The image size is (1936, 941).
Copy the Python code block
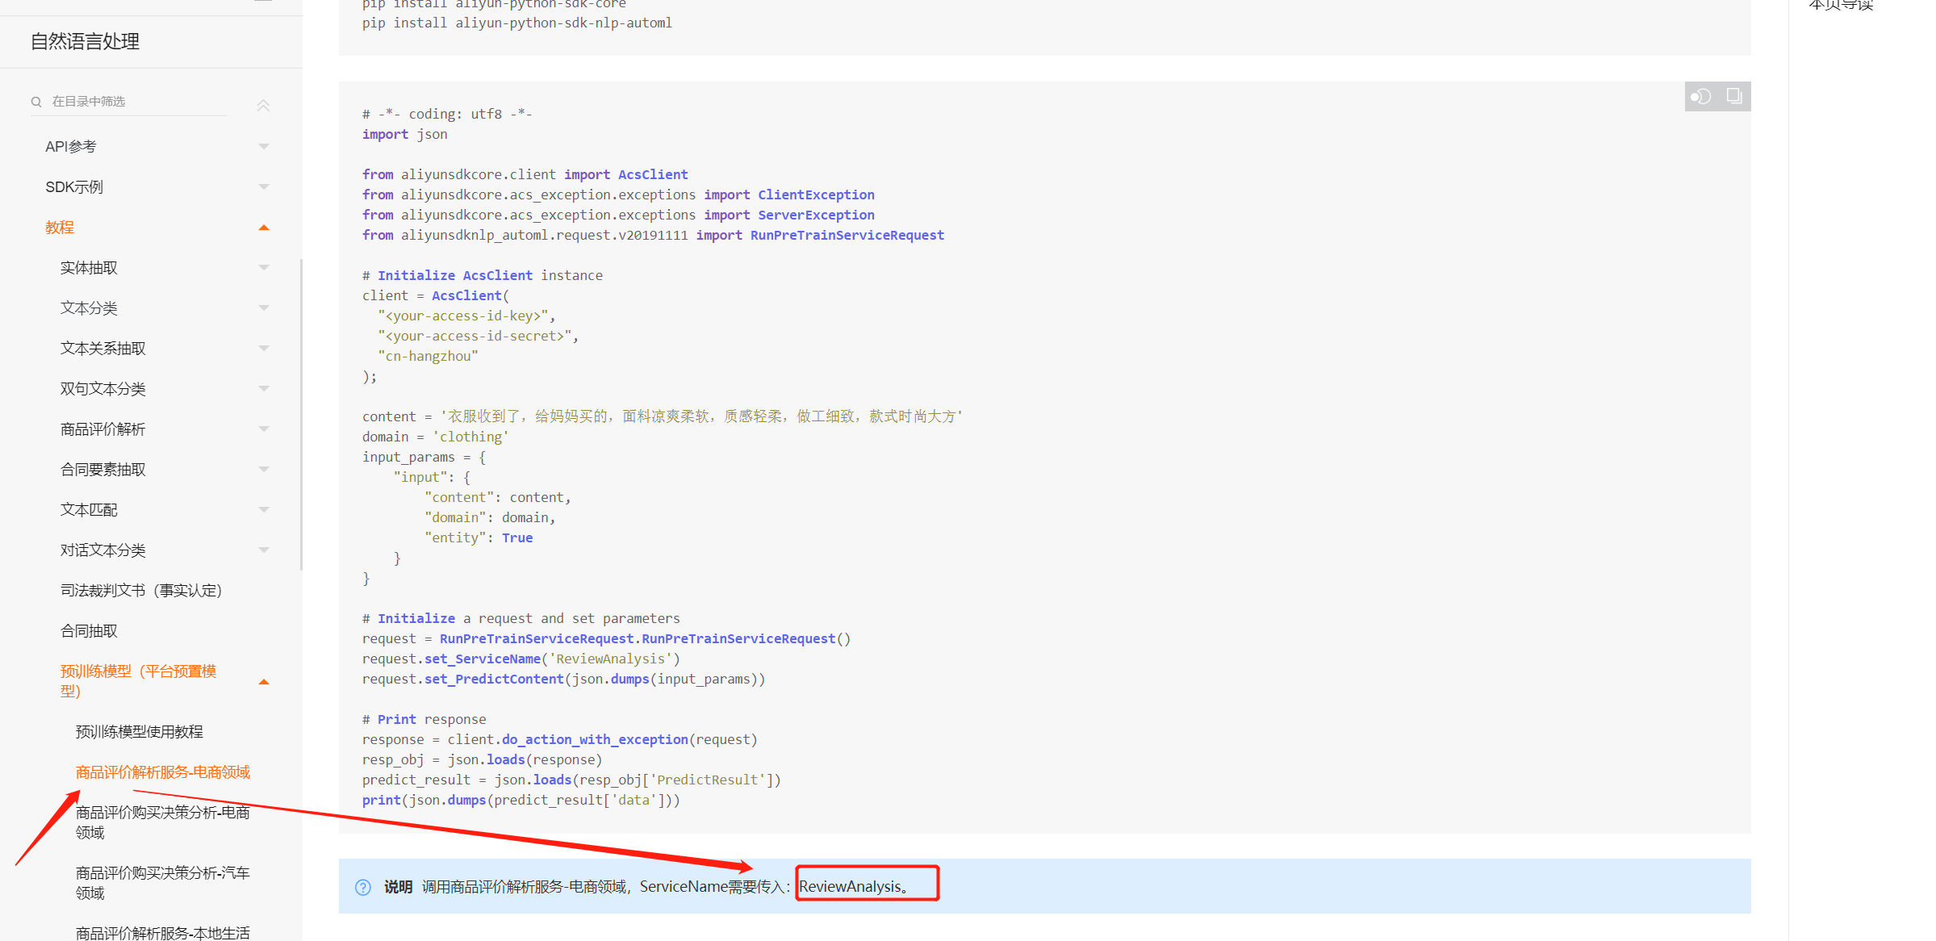[1733, 96]
